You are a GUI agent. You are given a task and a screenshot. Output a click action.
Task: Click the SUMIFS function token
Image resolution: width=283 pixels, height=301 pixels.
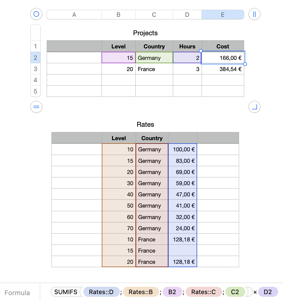click(x=66, y=292)
